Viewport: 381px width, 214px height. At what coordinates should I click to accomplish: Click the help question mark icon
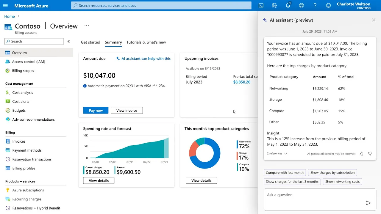315,5
